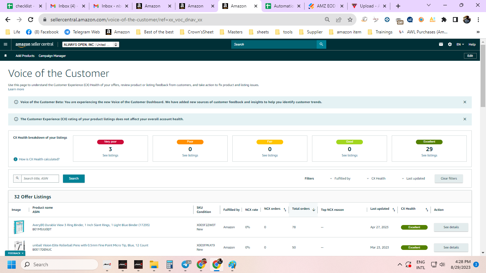Open Telegram from the Windows taskbar
486x273 pixels.
pyautogui.click(x=186, y=264)
